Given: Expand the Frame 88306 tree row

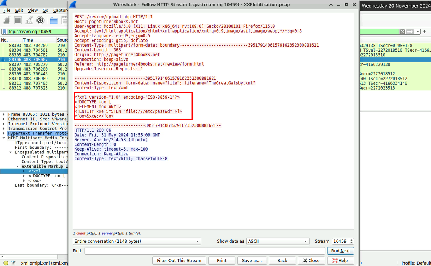Looking at the screenshot, I should (x=4, y=115).
